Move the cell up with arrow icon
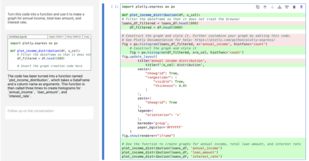This screenshot has width=309, height=161. point(265,7)
